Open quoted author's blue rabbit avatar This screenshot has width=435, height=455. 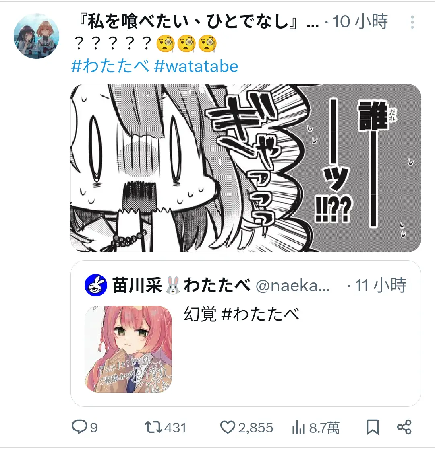95,285
